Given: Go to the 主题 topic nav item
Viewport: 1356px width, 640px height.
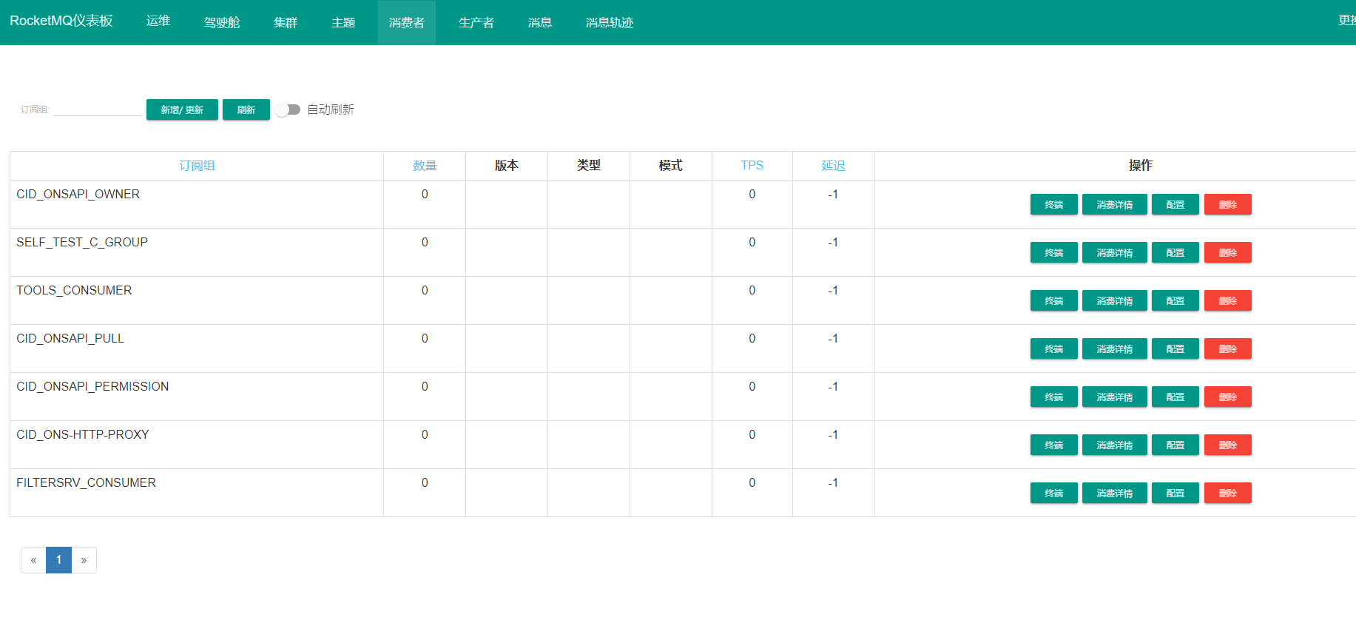Looking at the screenshot, I should 343,23.
